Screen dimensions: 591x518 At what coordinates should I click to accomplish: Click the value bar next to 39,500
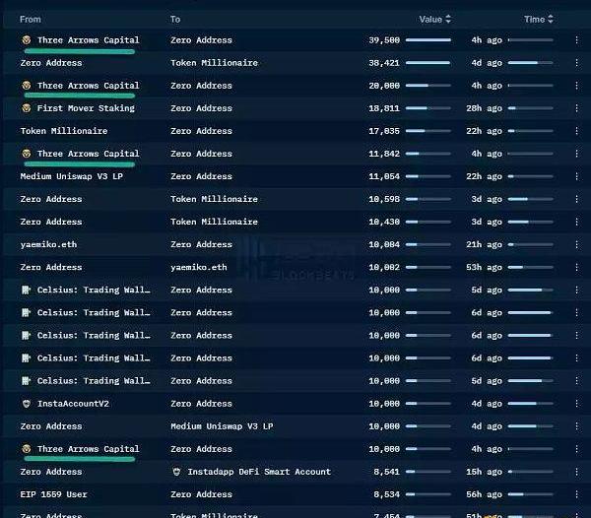click(427, 40)
